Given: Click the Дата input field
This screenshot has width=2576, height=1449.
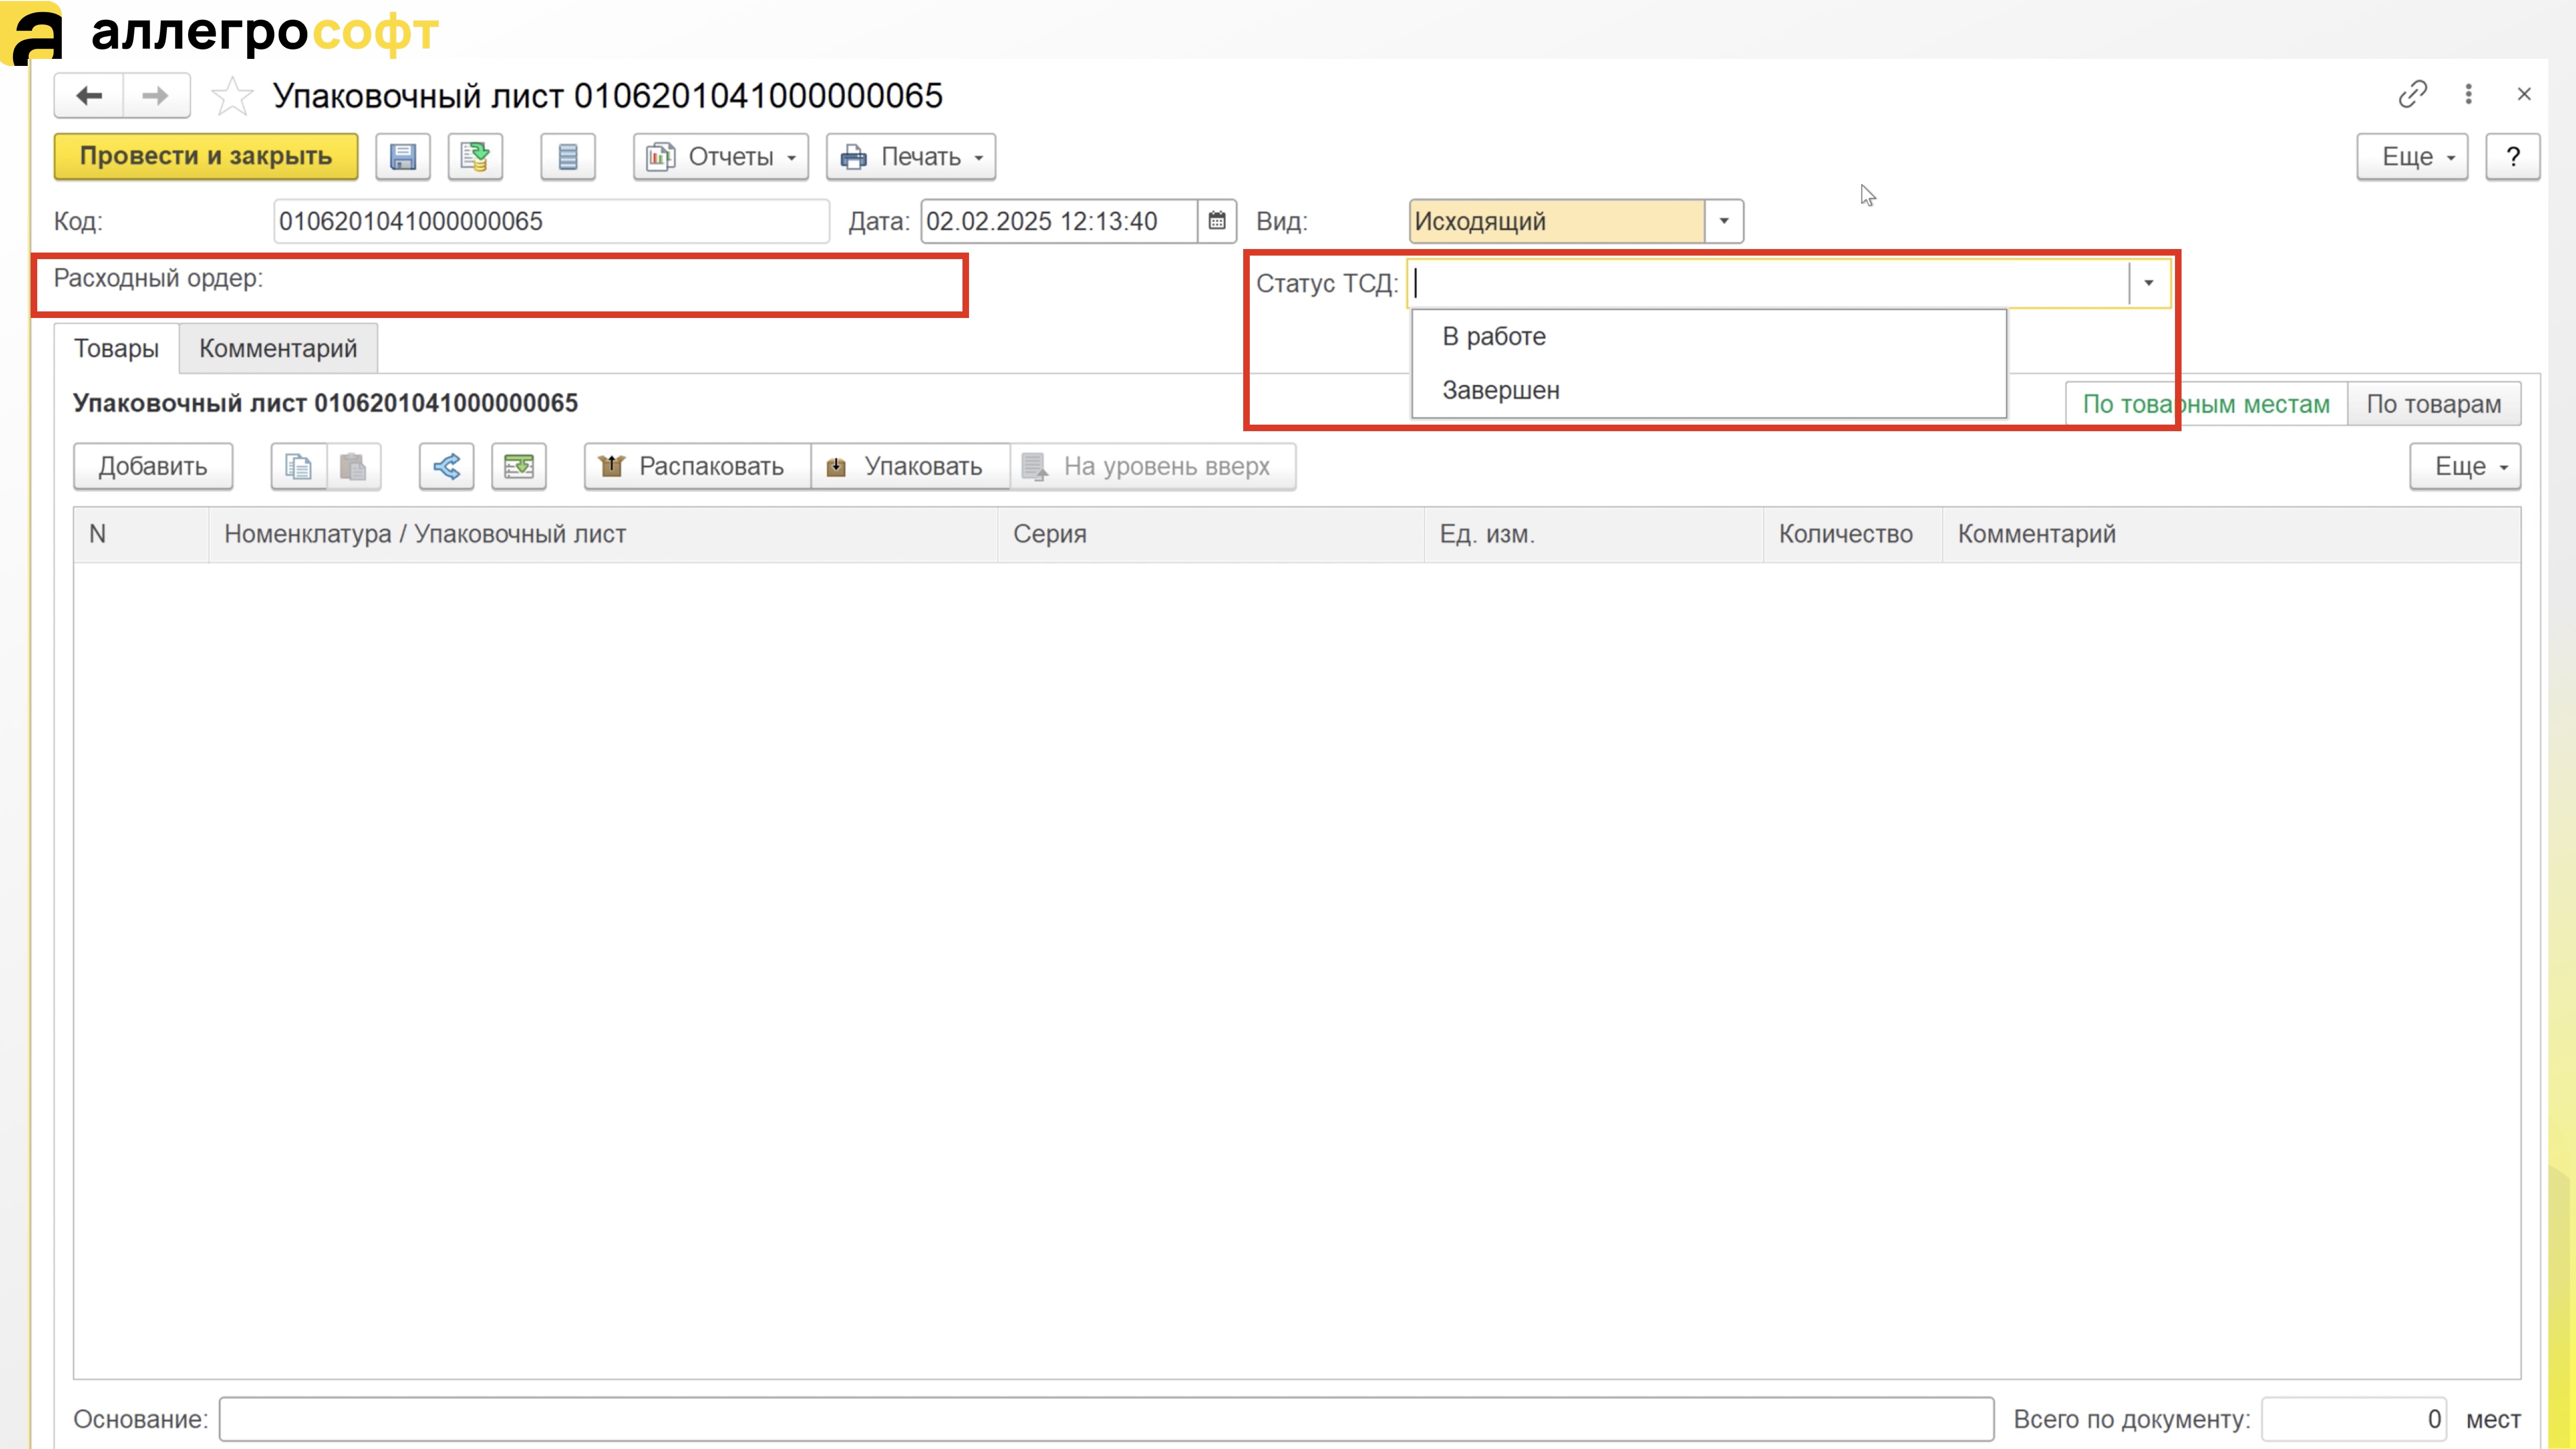Looking at the screenshot, I should point(1059,221).
